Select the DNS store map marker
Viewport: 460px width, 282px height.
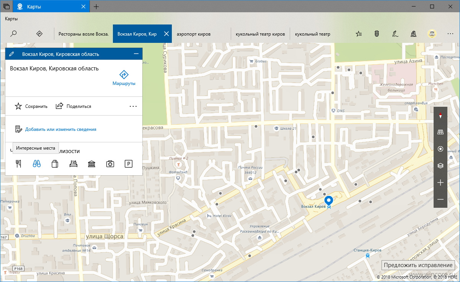click(333, 111)
